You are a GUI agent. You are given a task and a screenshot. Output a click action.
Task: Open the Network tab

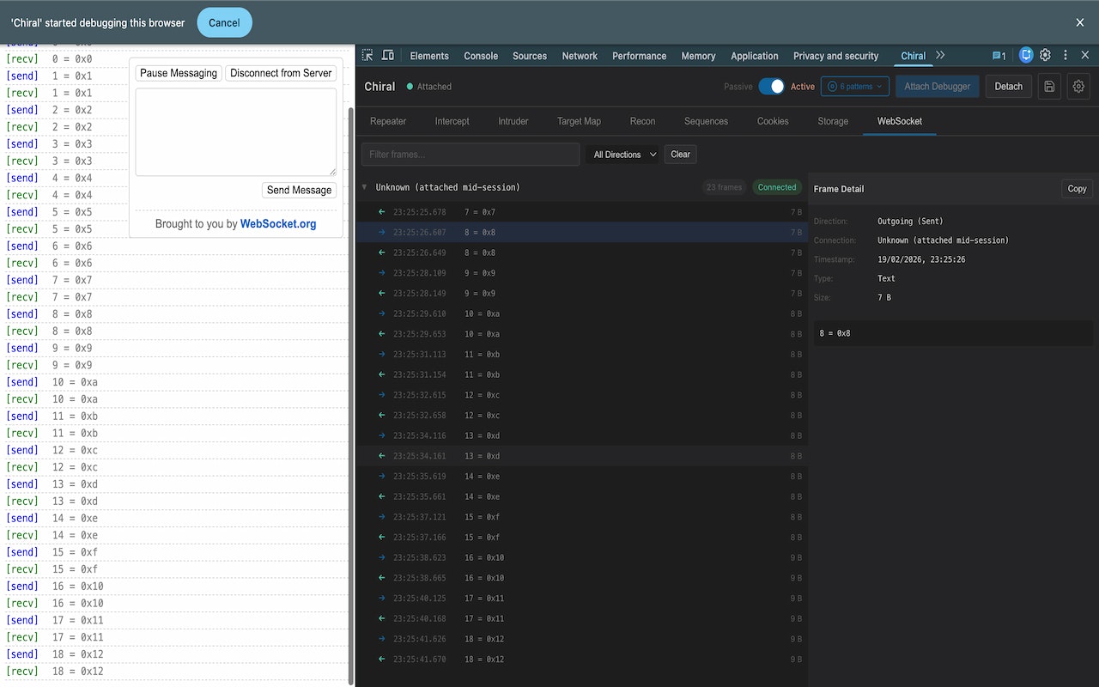[580, 56]
